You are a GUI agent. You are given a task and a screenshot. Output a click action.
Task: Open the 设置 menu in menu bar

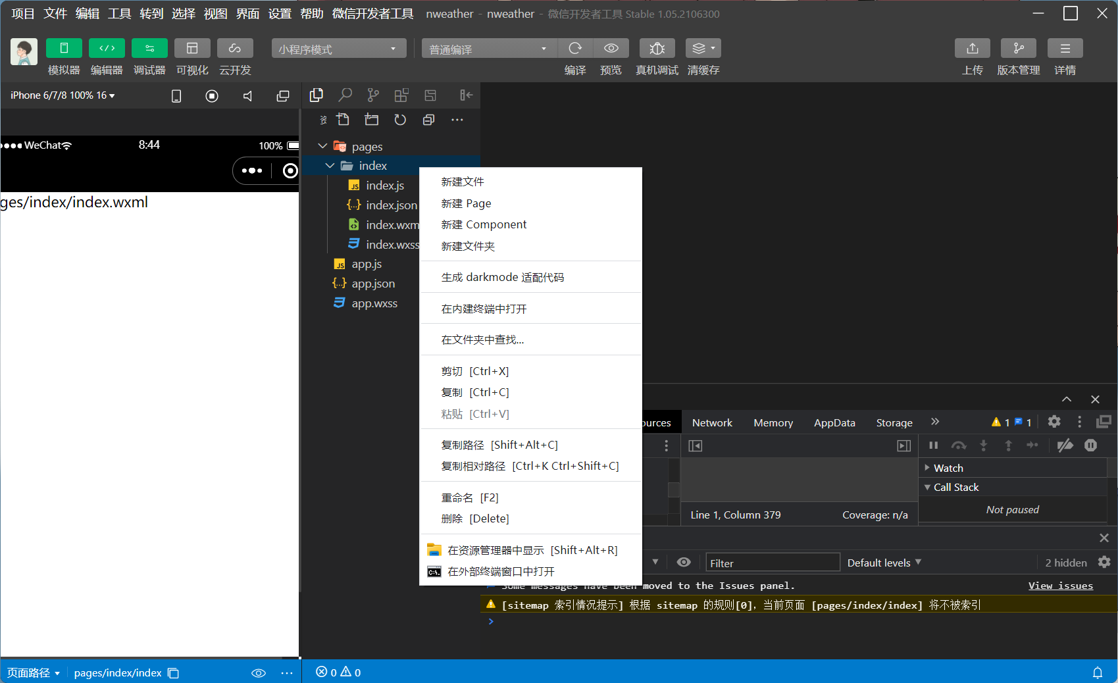280,13
